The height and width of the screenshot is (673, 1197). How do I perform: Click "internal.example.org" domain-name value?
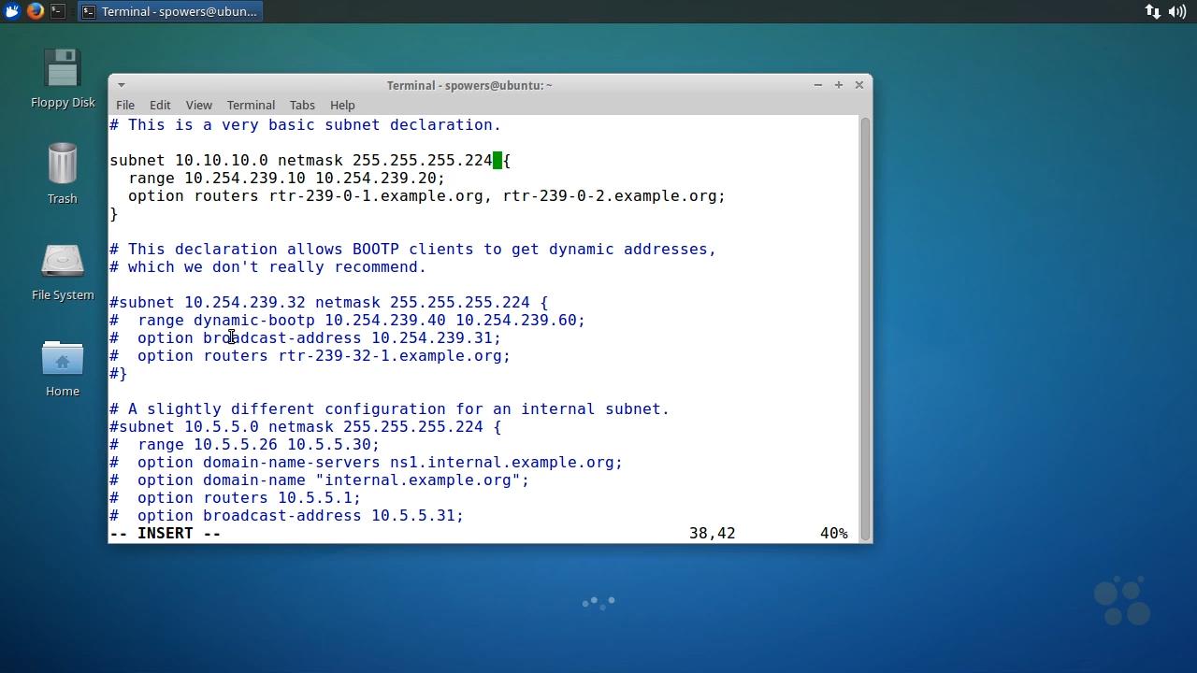click(x=418, y=480)
